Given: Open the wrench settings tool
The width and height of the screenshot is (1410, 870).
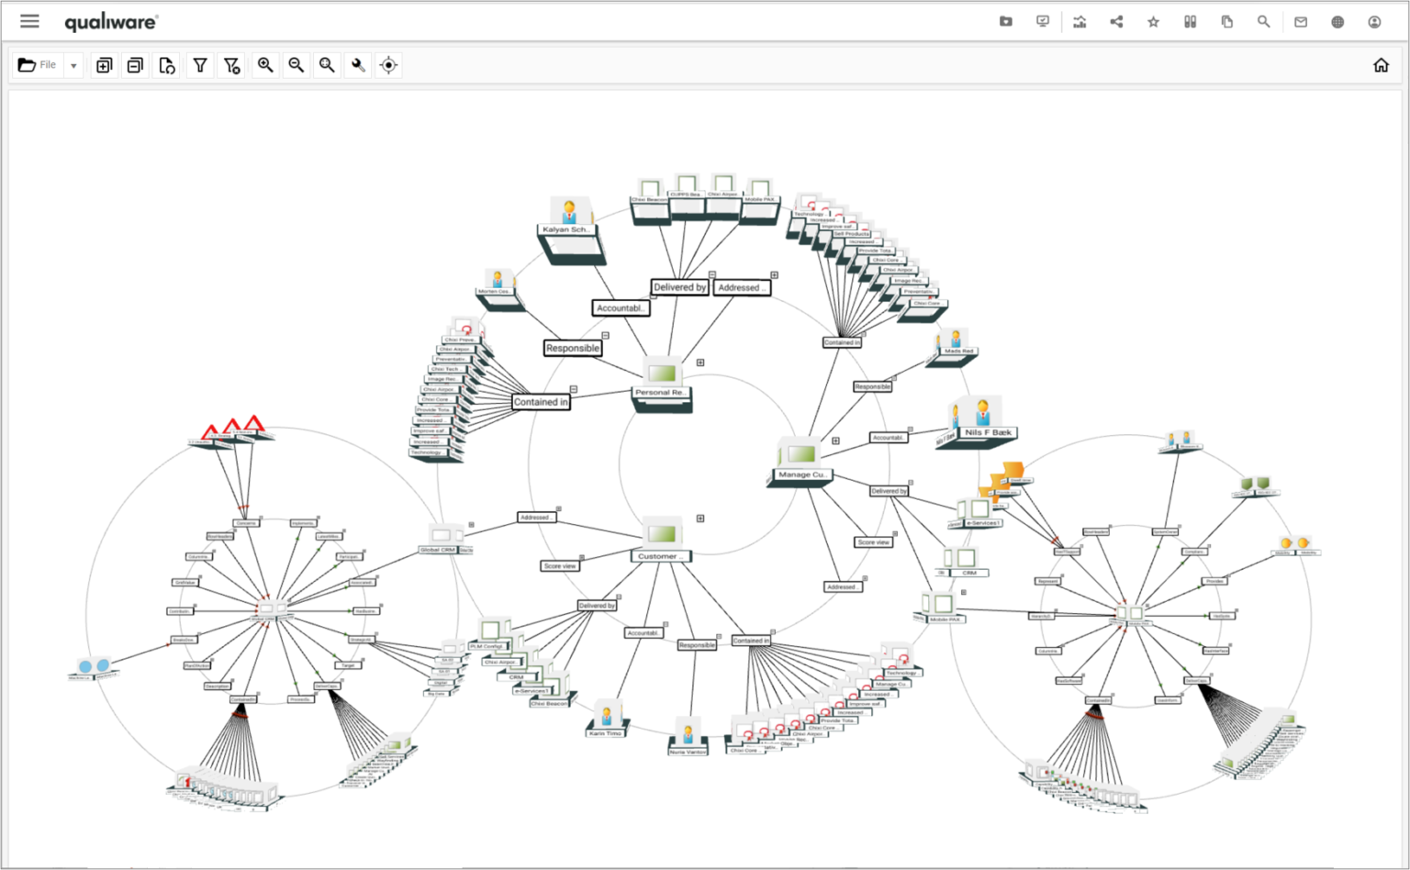Looking at the screenshot, I should click(x=358, y=65).
